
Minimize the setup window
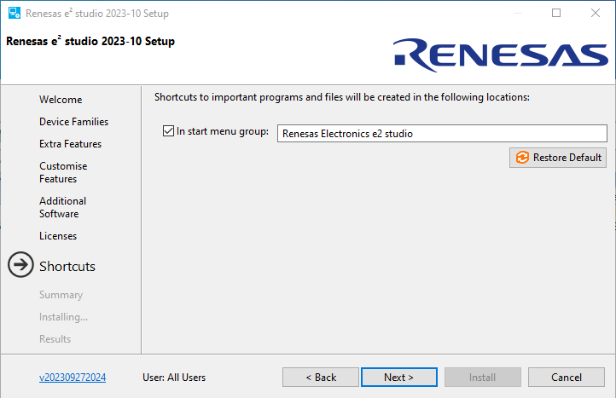517,14
